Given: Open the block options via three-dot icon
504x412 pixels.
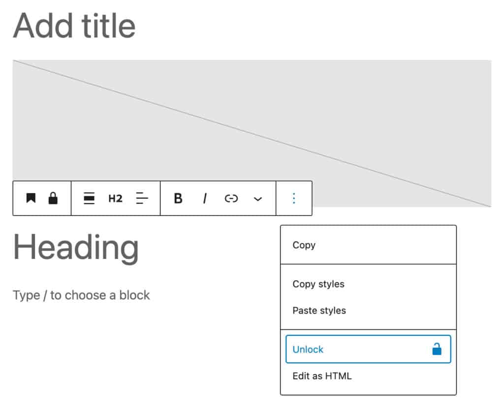Looking at the screenshot, I should point(294,198).
